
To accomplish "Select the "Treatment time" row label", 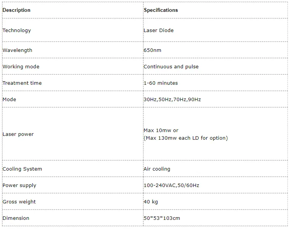I will click(22, 83).
